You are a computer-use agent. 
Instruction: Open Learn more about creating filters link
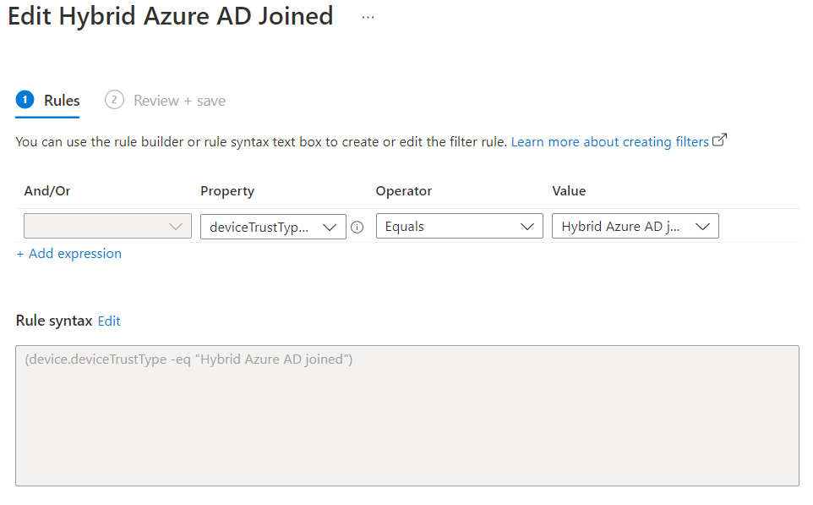[x=610, y=142]
